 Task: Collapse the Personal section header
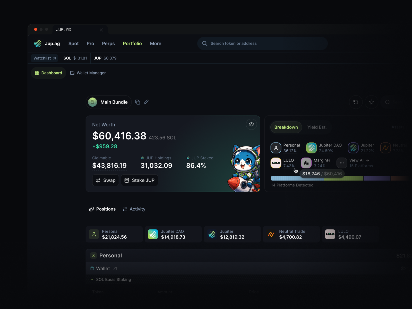[249, 255]
